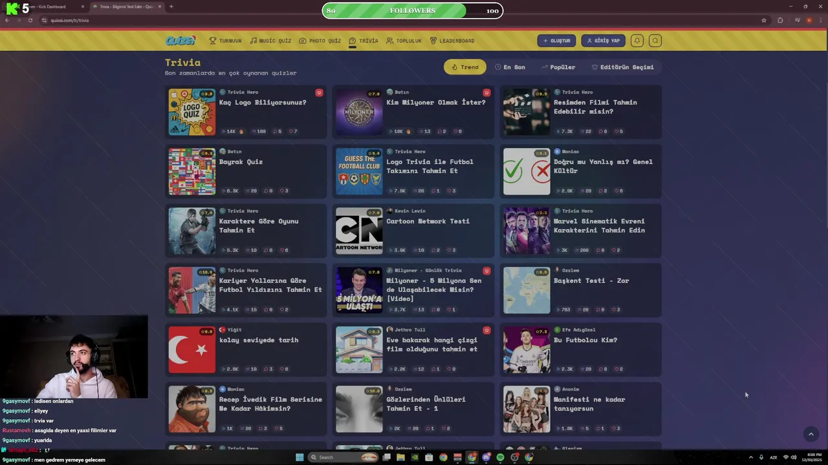Click the red badge on Kim Milyoner Olmak İster card

point(486,92)
